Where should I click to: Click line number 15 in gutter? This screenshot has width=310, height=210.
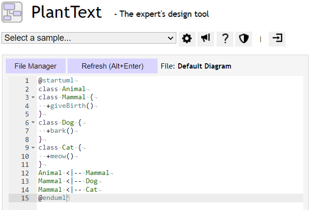point(25,198)
